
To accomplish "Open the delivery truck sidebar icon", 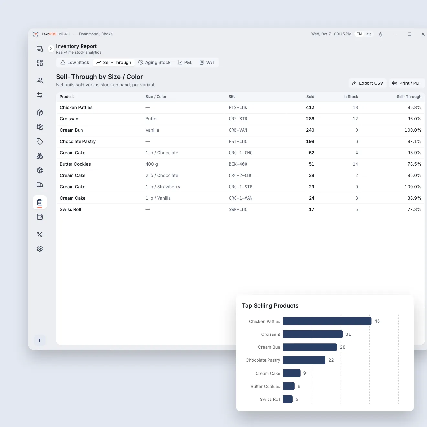I will (x=40, y=185).
